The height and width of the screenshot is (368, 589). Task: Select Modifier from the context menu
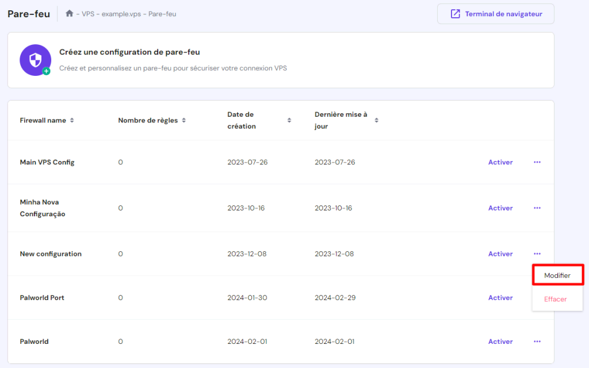coord(557,275)
